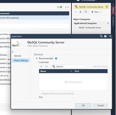Screen dimensions: 116x115
Task: Add a service with plus icon
Action: coord(41,67)
